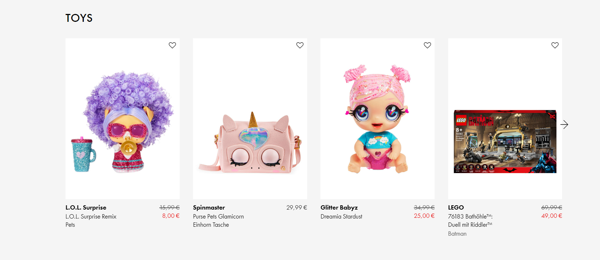Click the Dreamia Stardust product name
Viewport: 600px width, 260px height.
point(341,216)
